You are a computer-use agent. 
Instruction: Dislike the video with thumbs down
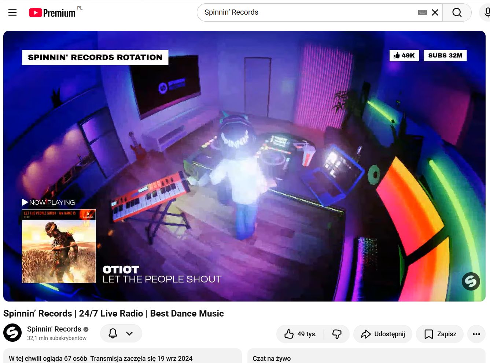pos(337,334)
